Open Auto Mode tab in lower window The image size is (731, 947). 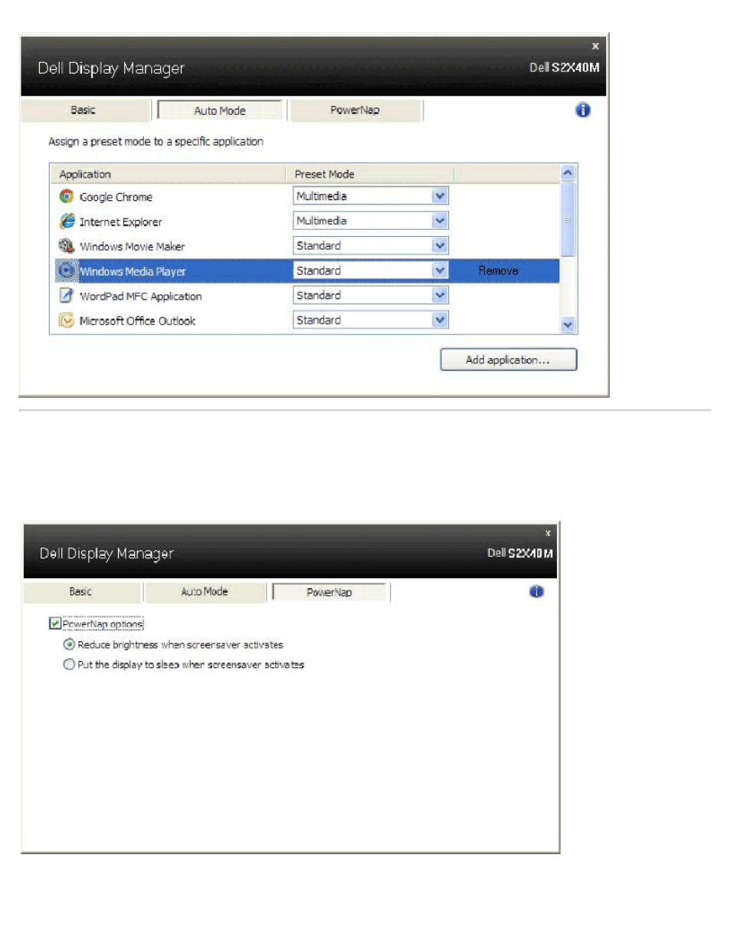coord(205,591)
